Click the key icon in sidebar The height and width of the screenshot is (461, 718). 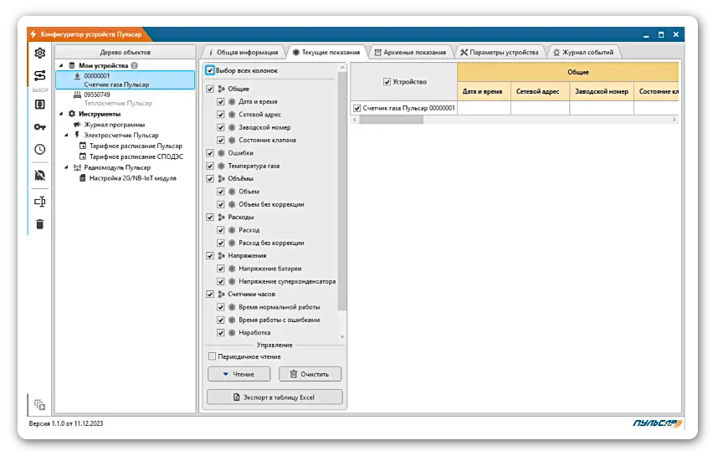39,126
